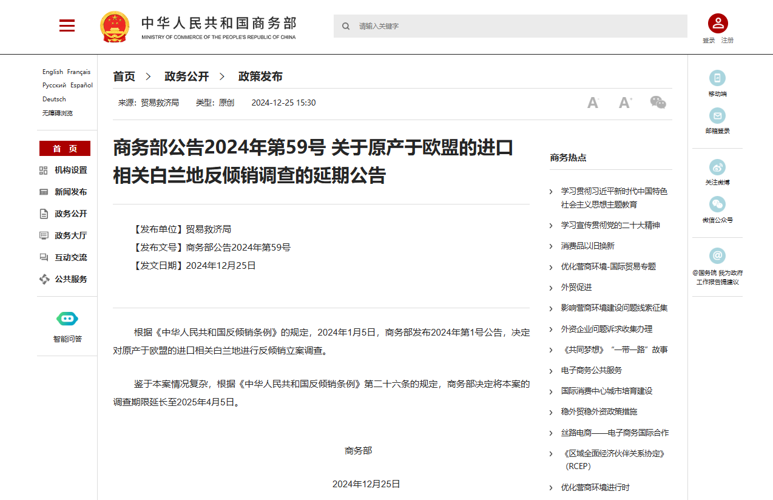Viewport: 773px width, 500px height.
Task: Click the 互动交流 chat icon
Action: (x=44, y=257)
